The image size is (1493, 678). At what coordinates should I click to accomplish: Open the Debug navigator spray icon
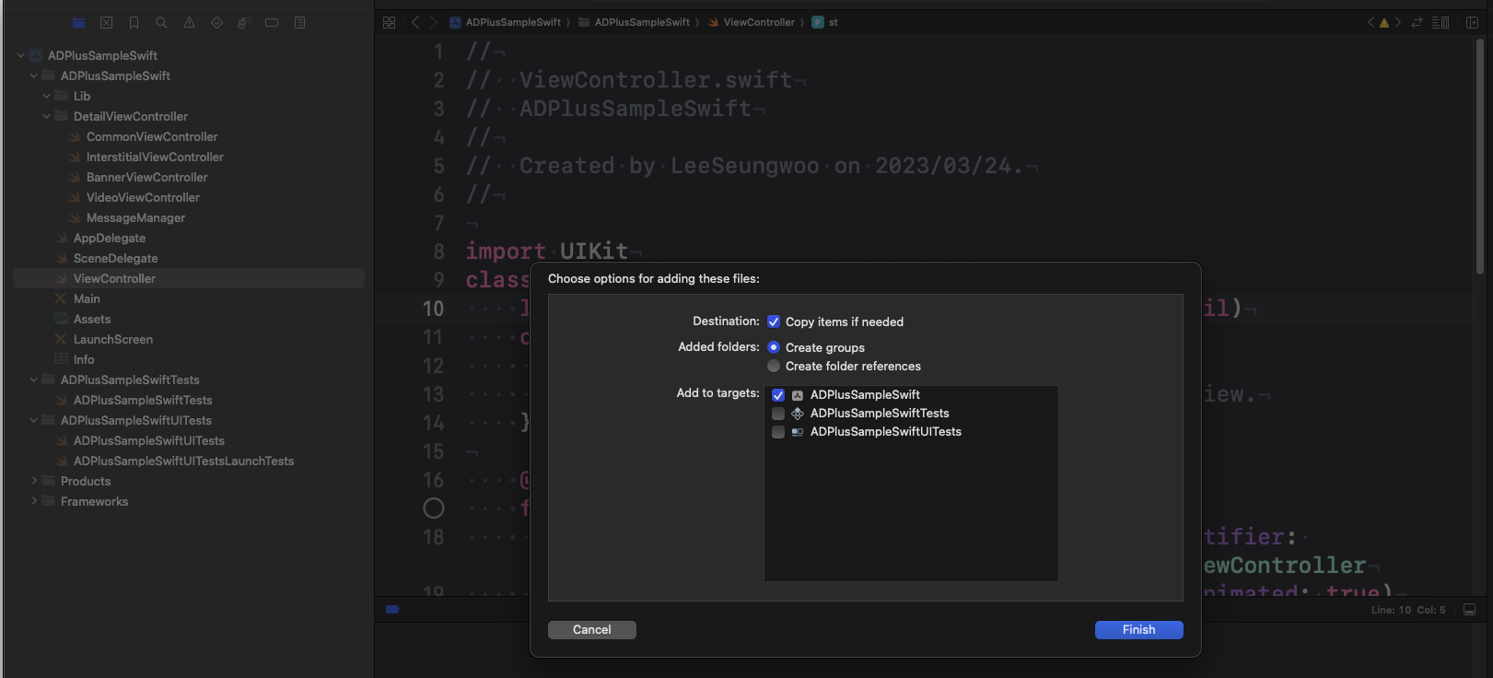click(244, 22)
